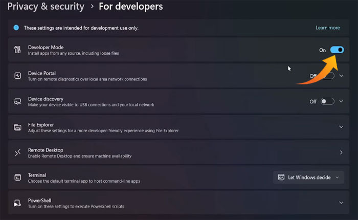Expand the Device Portal chevron
The height and width of the screenshot is (220, 358).
(341, 76)
